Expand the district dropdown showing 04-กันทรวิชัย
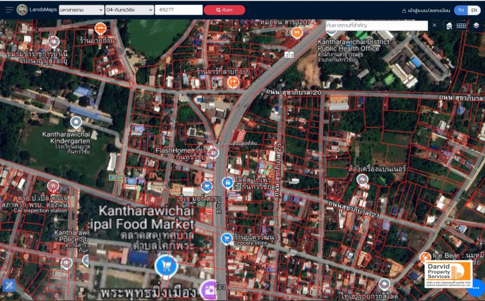The height and width of the screenshot is (301, 485). point(129,10)
